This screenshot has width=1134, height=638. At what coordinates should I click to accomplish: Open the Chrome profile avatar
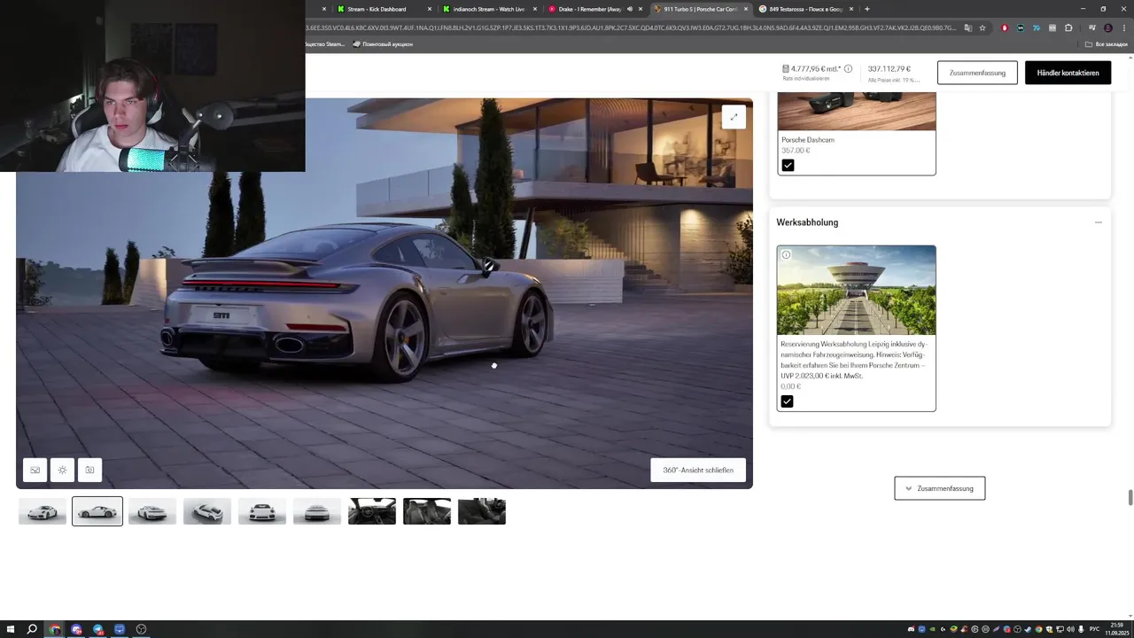[x=1107, y=27]
